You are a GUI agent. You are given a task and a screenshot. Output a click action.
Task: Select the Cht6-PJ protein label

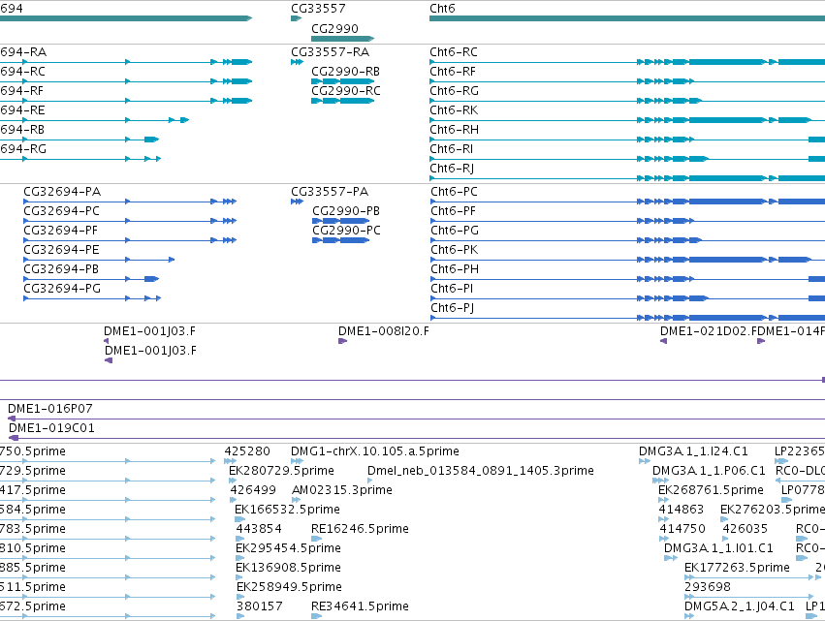click(x=453, y=309)
